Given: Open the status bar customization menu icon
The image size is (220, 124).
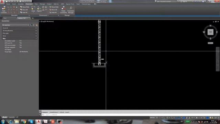Looking at the screenshot, I should pos(219,118).
